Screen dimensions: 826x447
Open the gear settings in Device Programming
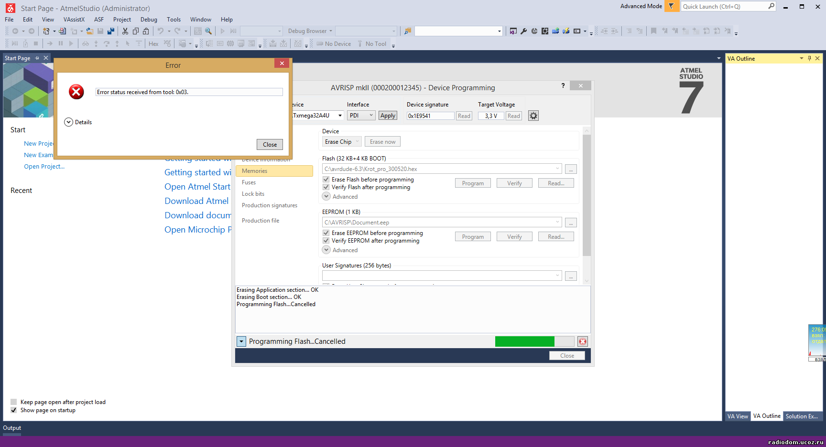533,116
